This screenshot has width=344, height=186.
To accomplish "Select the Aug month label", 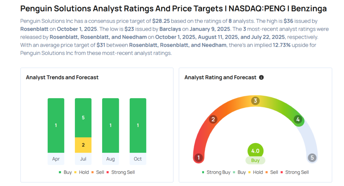I will (110, 159).
